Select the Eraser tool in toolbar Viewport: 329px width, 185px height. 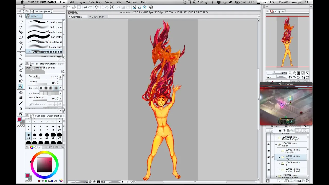[21, 86]
